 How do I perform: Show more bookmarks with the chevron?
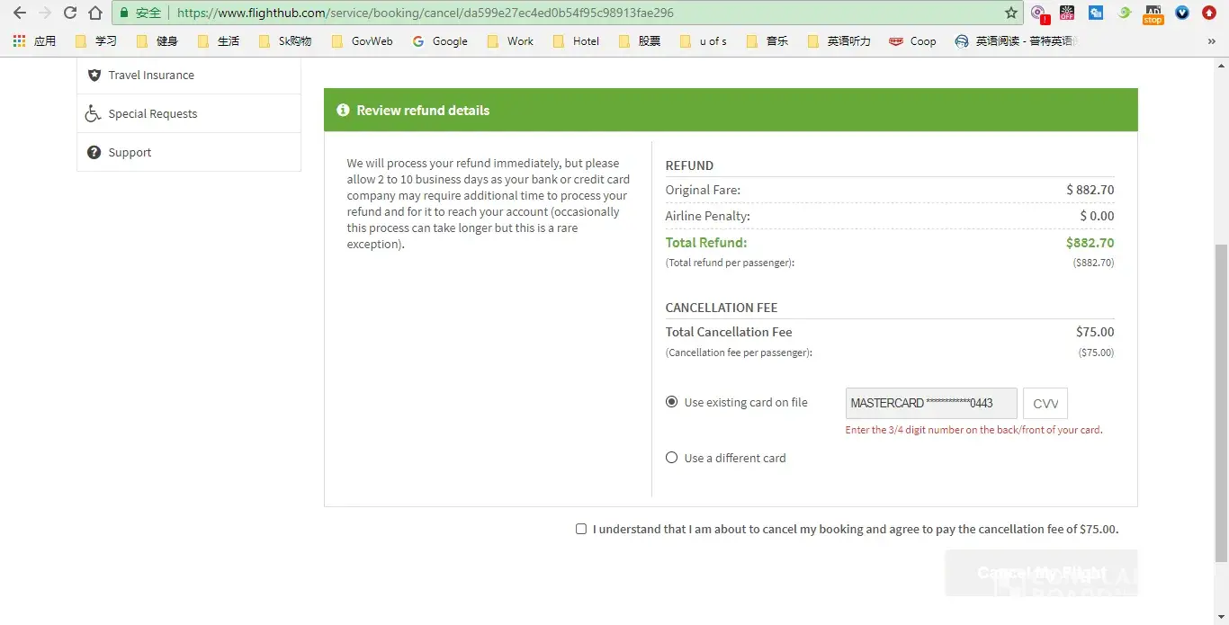pos(1211,40)
